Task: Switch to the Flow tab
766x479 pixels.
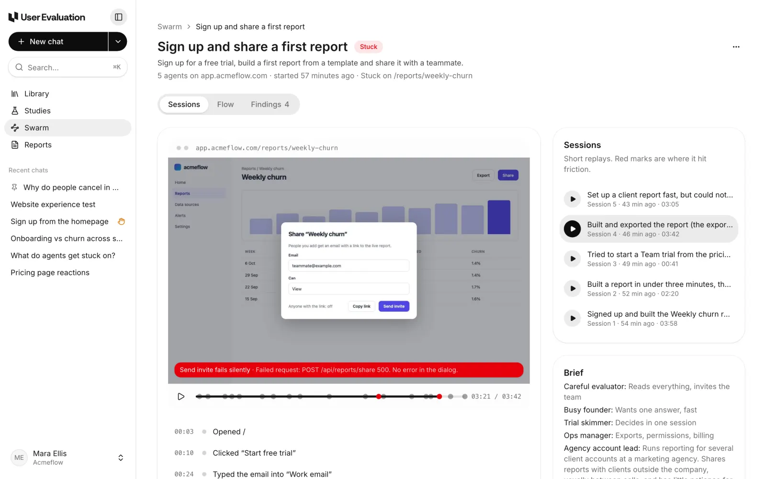Action: coord(225,104)
